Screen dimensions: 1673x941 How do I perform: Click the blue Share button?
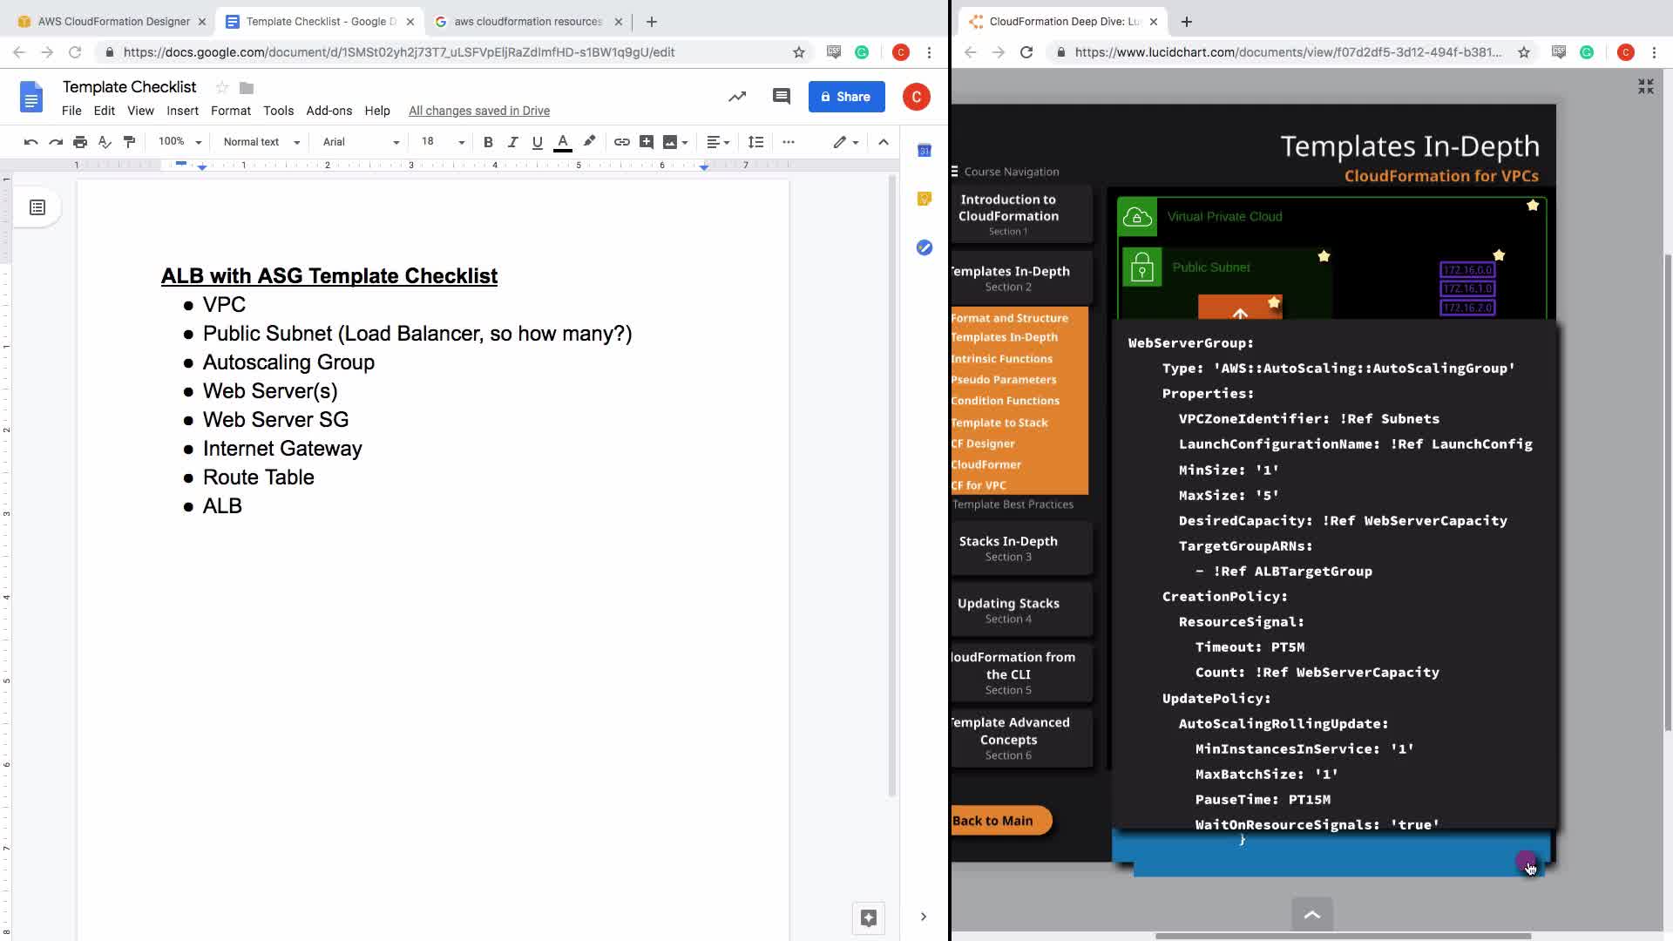[x=846, y=97]
